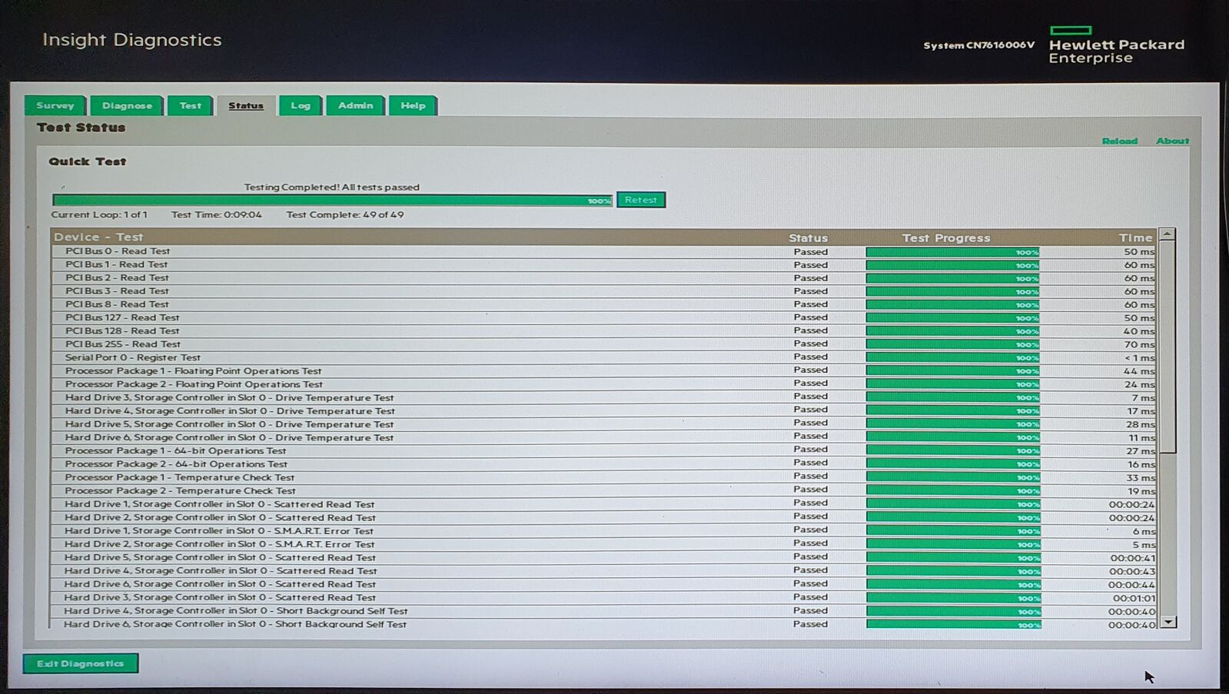Open the Test tab
Viewport: 1229px width, 694px height.
click(x=190, y=105)
